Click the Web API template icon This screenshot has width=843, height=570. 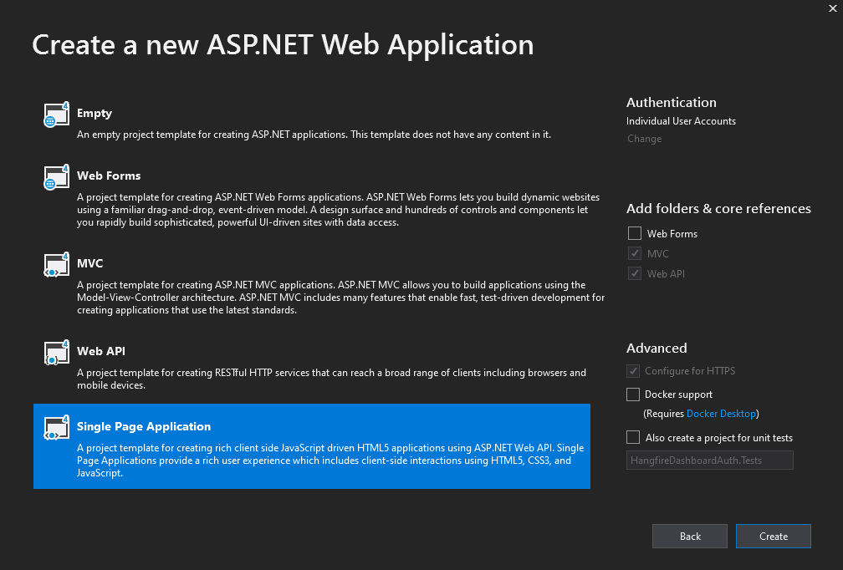point(55,354)
